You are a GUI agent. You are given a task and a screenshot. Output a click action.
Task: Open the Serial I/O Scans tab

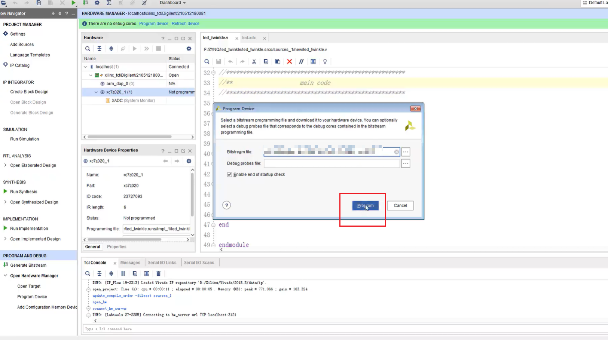point(199,263)
